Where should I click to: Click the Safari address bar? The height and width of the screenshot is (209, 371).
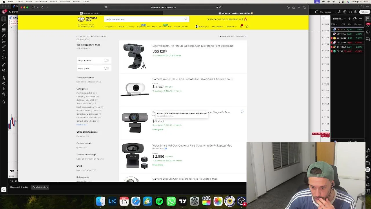[163, 7]
